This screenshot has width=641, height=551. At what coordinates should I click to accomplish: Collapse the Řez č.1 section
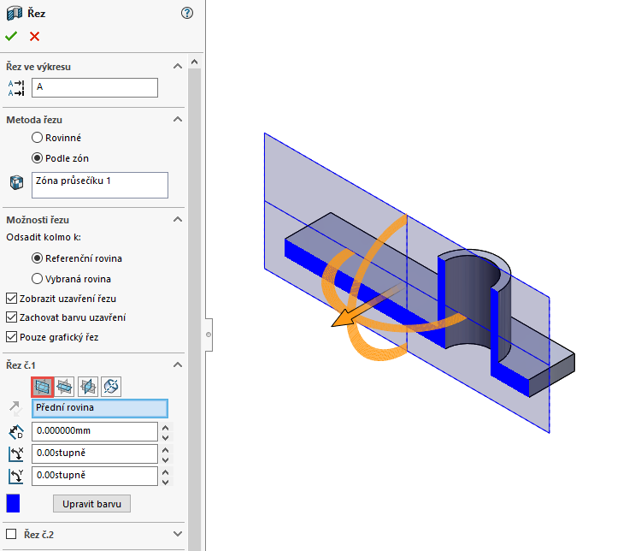[178, 364]
